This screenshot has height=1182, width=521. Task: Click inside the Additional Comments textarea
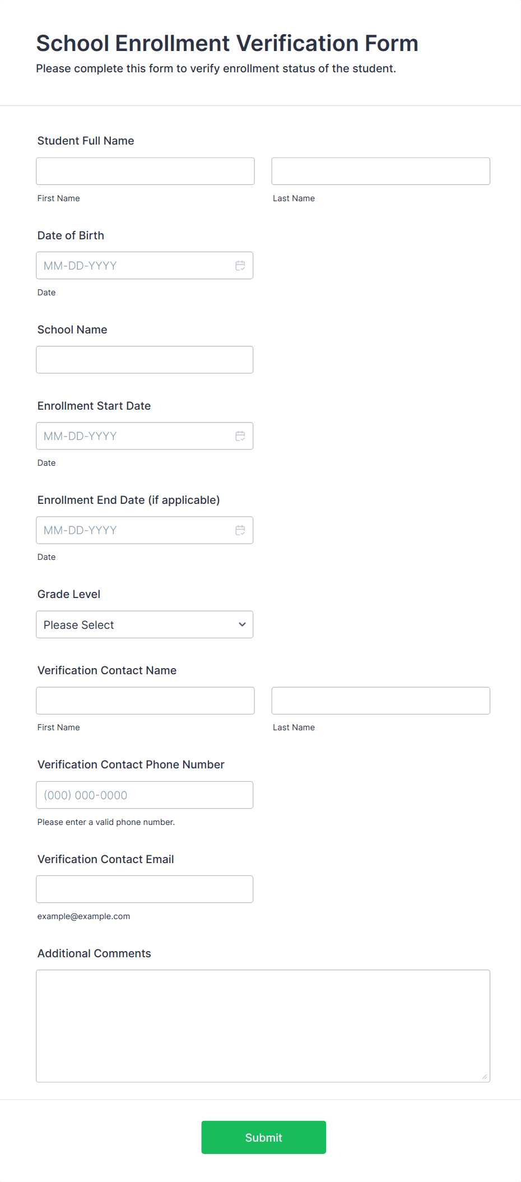coord(263,1026)
